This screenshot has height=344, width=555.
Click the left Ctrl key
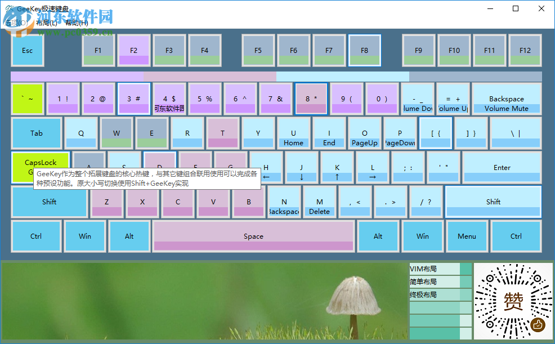coord(36,236)
